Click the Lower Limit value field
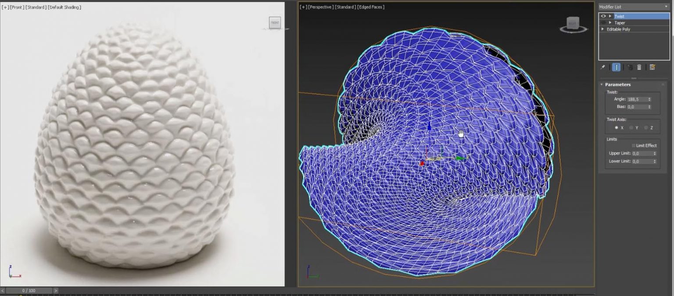674x296 pixels. 642,161
